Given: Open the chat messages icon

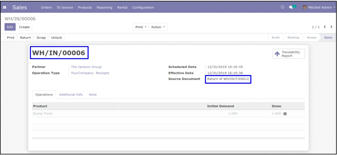Looking at the screenshot, I should [x=291, y=8].
